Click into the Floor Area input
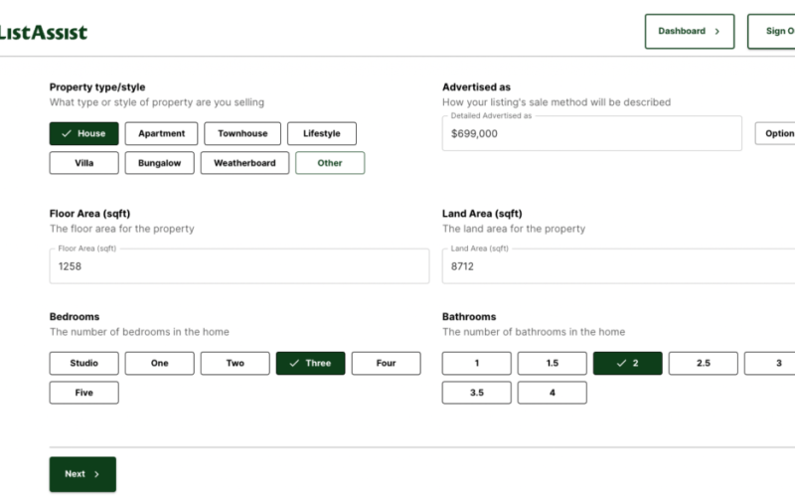The width and height of the screenshot is (795, 497). pos(238,266)
